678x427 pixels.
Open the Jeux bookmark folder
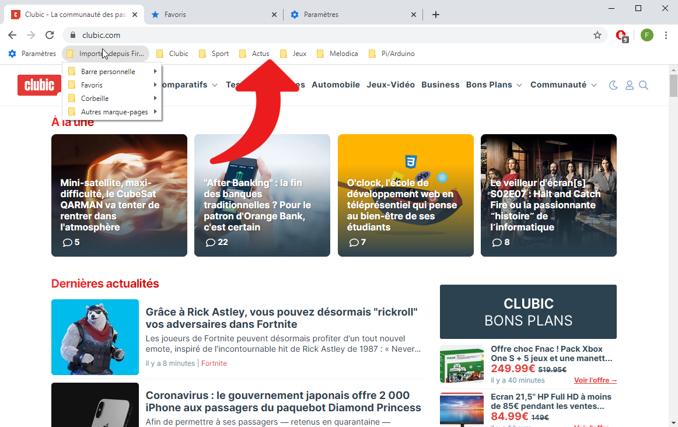click(293, 54)
